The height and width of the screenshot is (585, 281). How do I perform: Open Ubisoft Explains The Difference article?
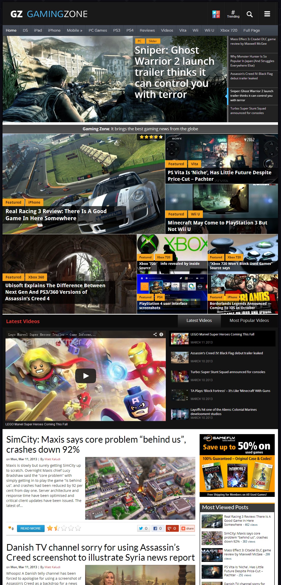[x=55, y=292]
